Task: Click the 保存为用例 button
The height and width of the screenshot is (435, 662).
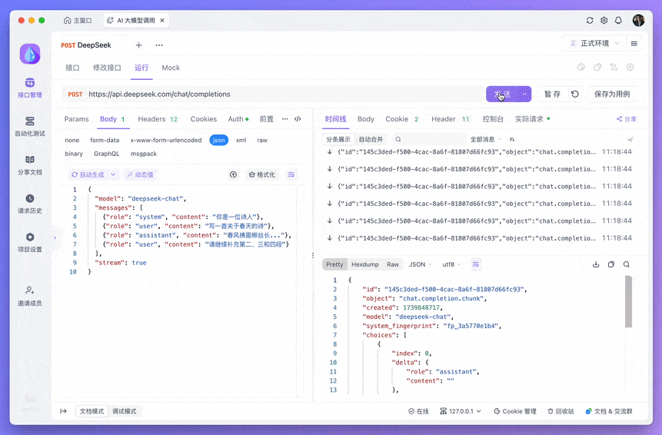Action: 612,94
